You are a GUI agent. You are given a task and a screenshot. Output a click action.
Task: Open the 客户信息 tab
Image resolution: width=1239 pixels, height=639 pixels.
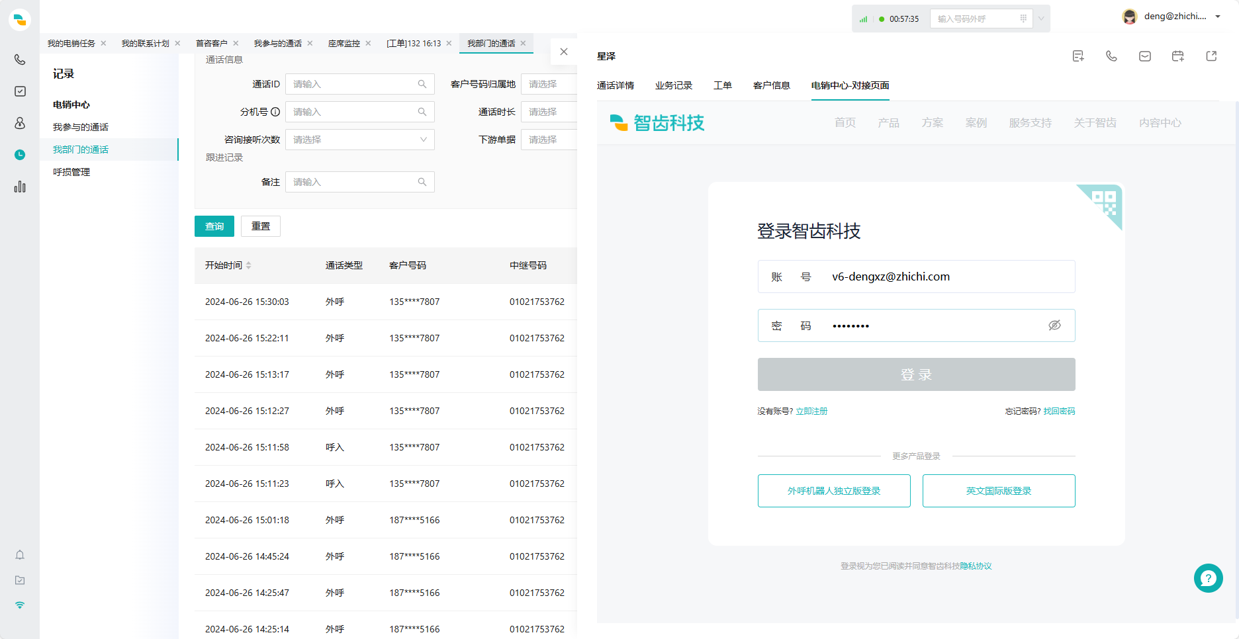[772, 85]
